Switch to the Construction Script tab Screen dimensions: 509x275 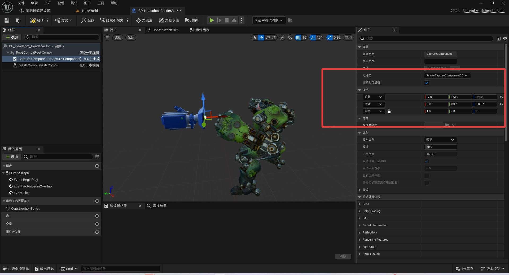164,30
